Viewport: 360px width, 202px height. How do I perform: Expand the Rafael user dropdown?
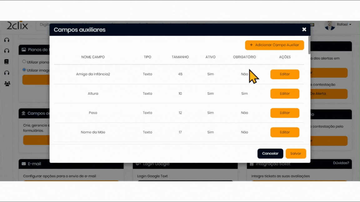point(344,25)
